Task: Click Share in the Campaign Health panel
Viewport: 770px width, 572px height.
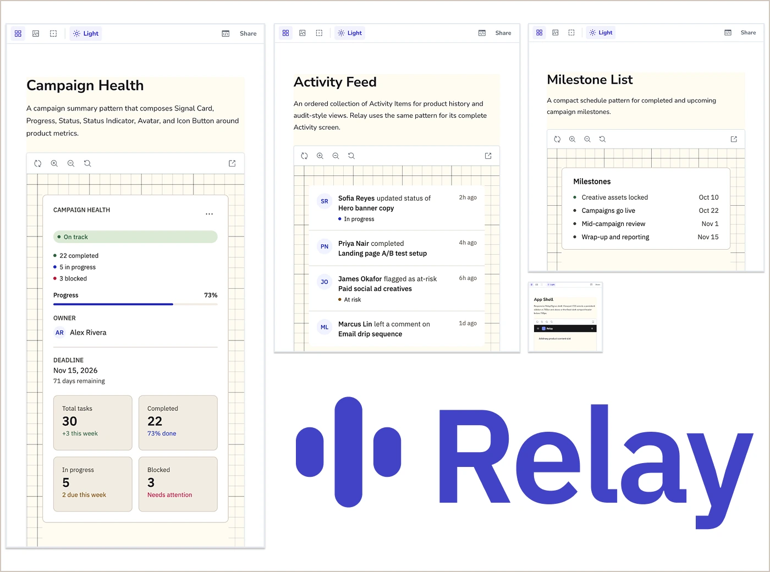Action: pos(248,34)
